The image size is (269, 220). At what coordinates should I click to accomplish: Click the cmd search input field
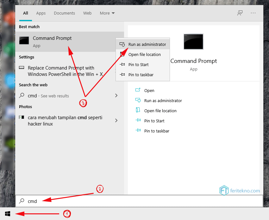tap(139, 201)
